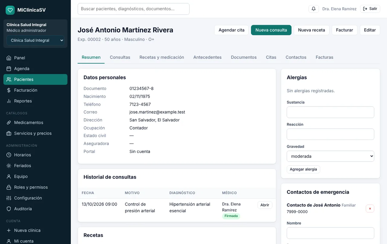387x244 pixels.
Task: Open the Facturas tab
Action: tap(324, 57)
